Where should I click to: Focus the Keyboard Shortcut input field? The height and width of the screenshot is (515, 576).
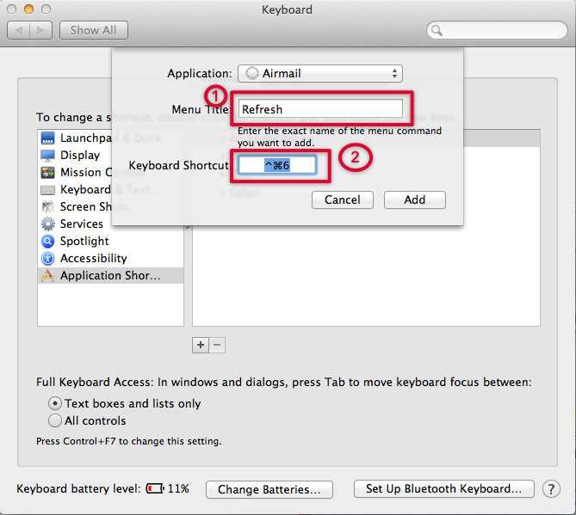pyautogui.click(x=277, y=165)
